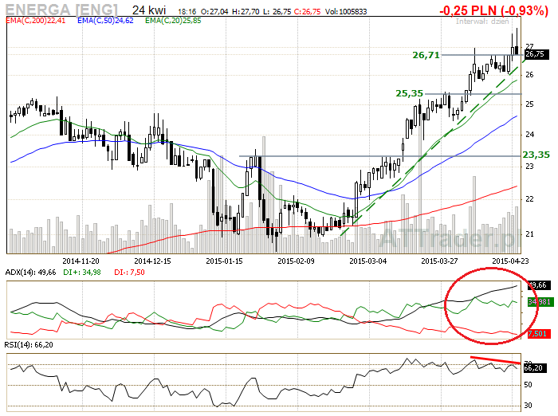The image size is (558, 416).
Task: Click the date axis label 2014-11-20
Action: (81, 261)
